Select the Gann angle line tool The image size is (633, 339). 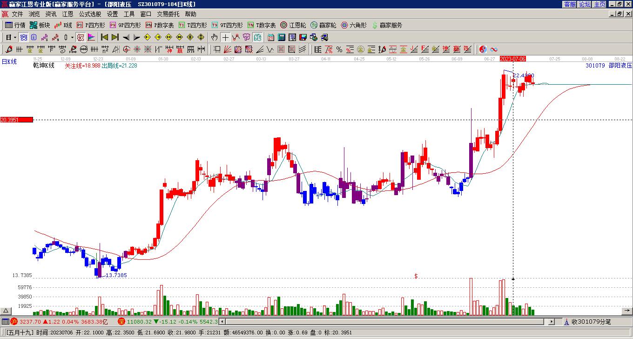coord(260,49)
